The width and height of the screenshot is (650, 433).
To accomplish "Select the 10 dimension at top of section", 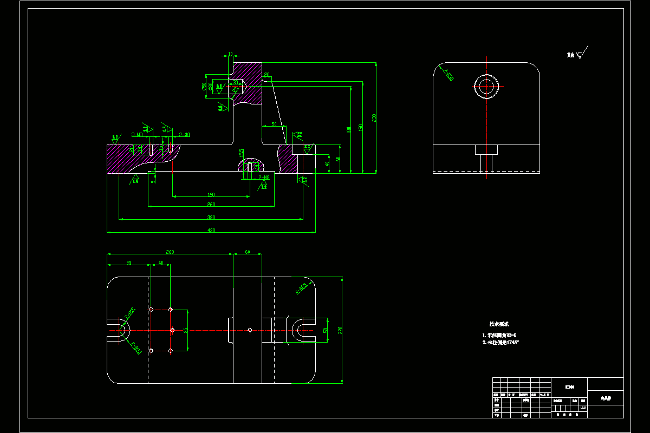I will point(230,54).
